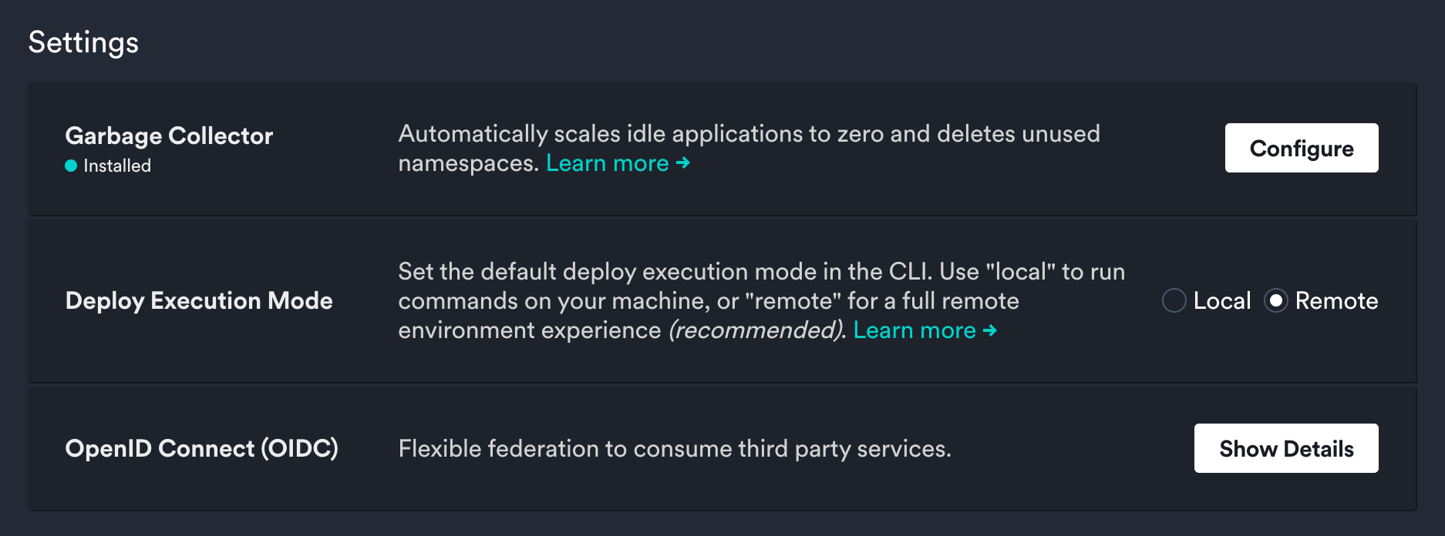Click the Settings page heading
1445x536 pixels.
(83, 42)
